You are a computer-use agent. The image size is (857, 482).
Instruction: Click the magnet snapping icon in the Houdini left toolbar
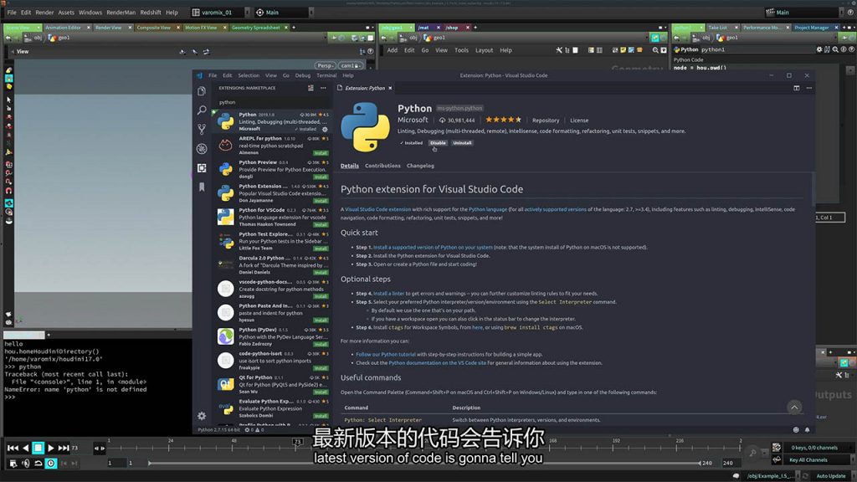(x=8, y=191)
